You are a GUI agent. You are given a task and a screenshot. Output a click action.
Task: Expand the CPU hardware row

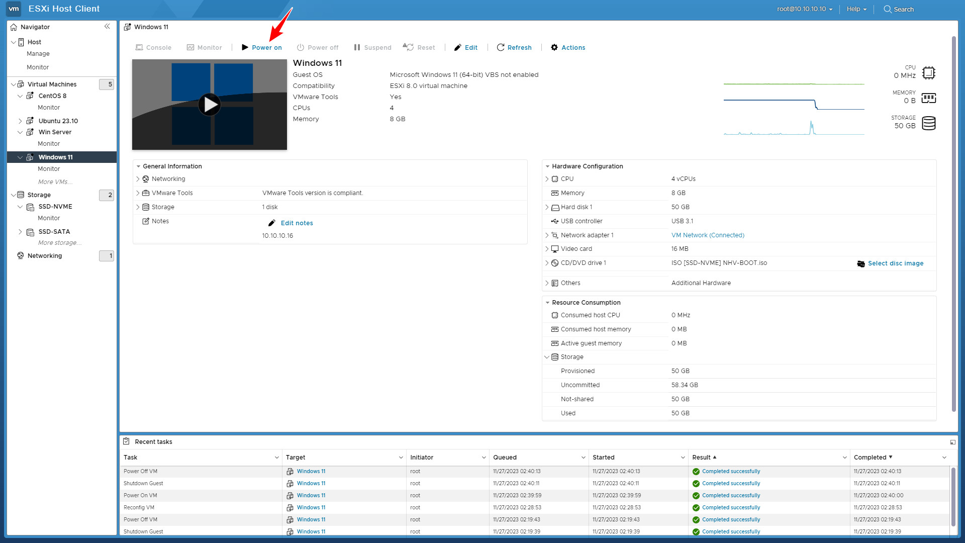click(x=547, y=179)
